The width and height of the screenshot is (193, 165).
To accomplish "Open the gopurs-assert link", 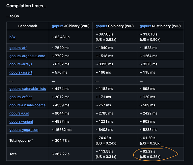I will coord(21,72).
